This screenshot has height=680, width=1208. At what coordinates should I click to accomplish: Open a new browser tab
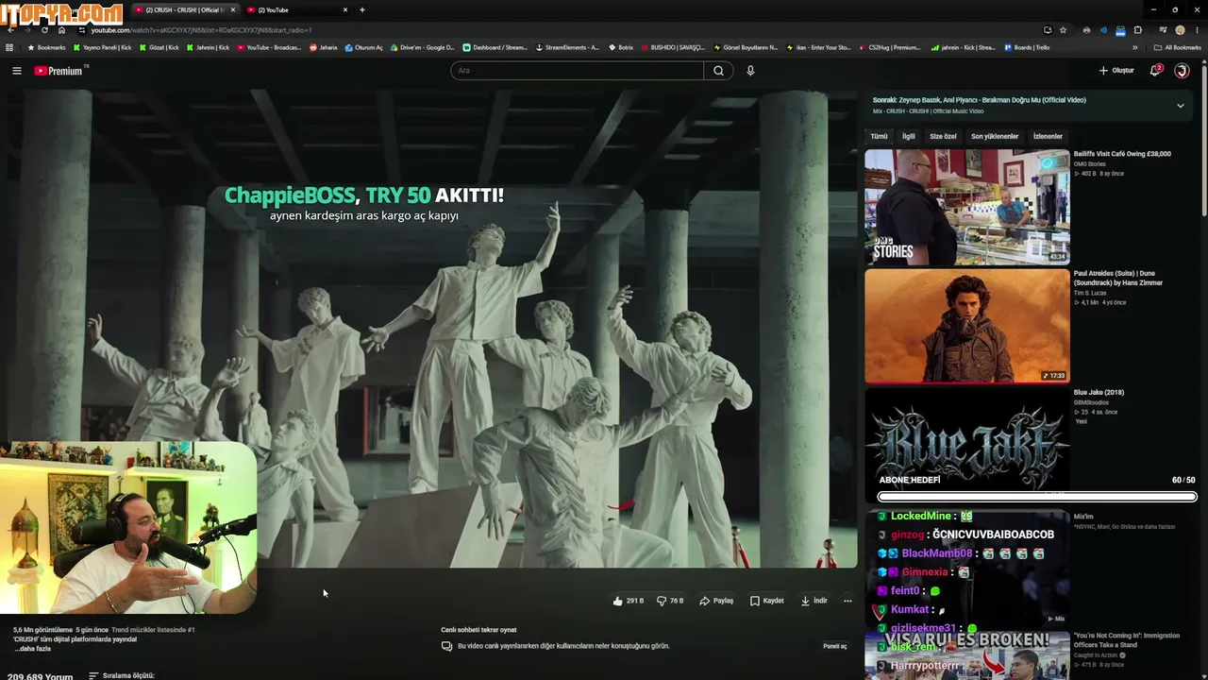[x=362, y=9]
